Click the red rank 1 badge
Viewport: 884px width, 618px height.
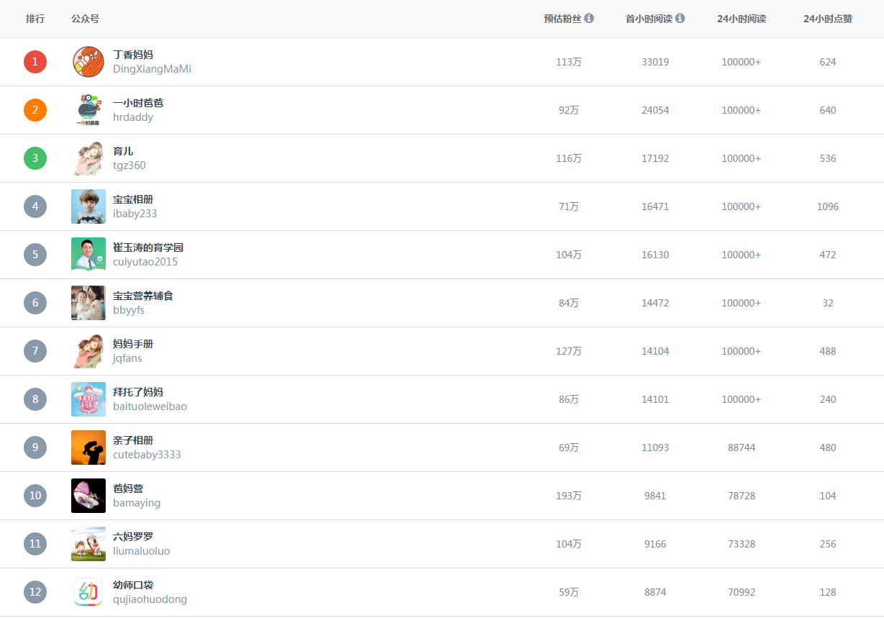(35, 62)
